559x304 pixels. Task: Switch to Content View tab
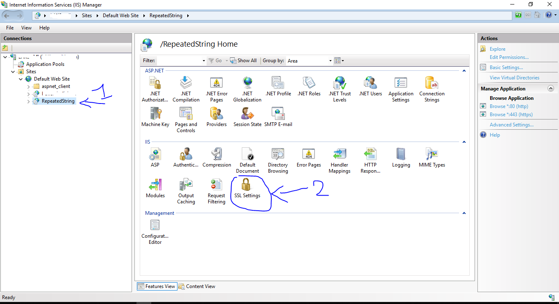pos(197,286)
